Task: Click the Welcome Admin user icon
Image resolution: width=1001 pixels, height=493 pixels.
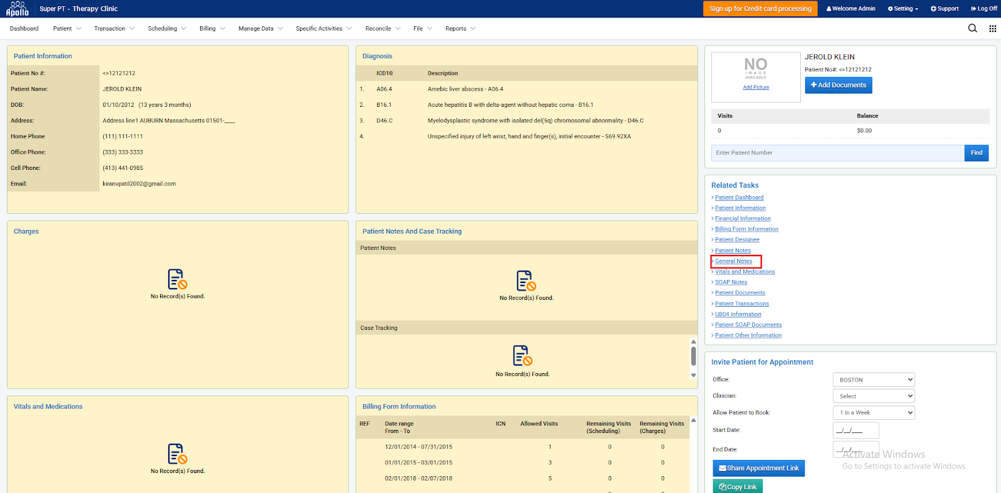Action: (829, 9)
